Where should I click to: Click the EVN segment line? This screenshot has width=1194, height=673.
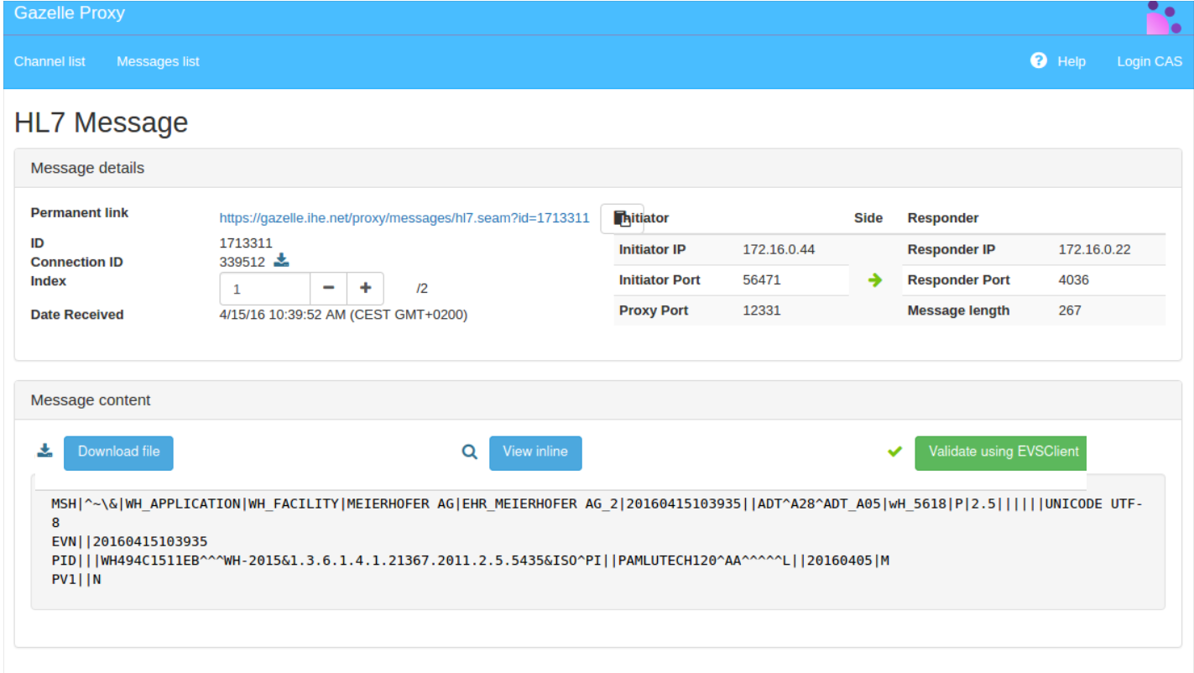tap(129, 541)
